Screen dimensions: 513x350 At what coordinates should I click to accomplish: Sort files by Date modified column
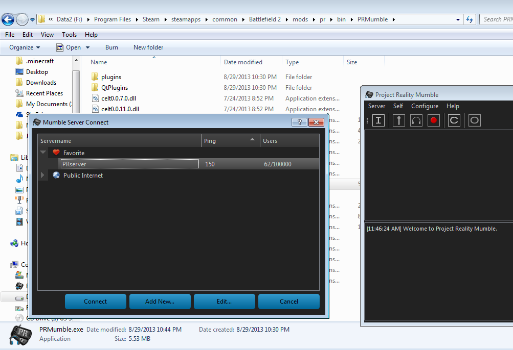(243, 62)
